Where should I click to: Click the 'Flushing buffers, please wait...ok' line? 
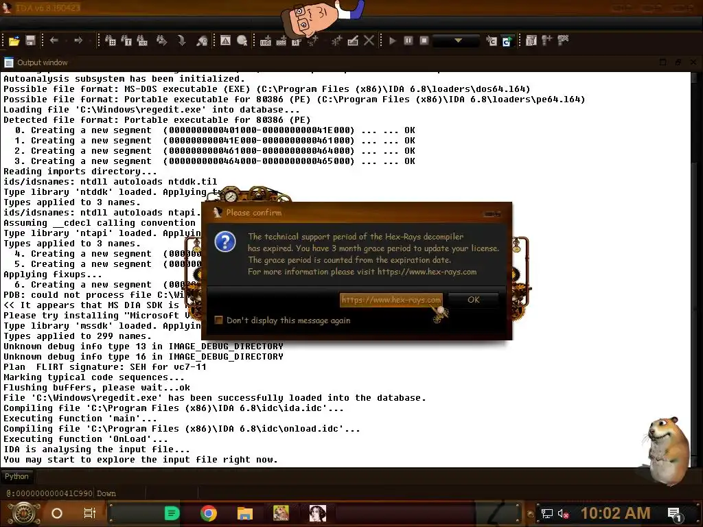click(x=97, y=388)
